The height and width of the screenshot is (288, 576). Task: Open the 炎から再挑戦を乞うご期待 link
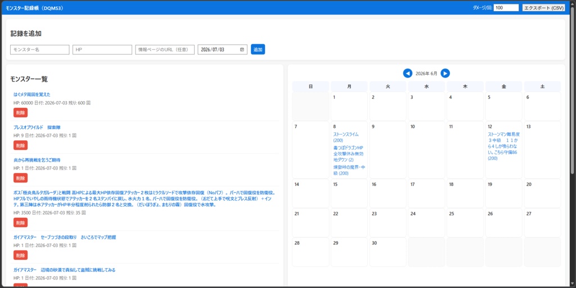pos(37,160)
